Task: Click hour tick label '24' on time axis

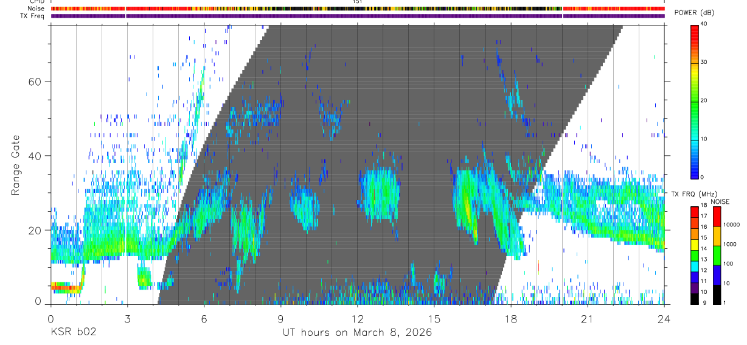Action: [664, 319]
